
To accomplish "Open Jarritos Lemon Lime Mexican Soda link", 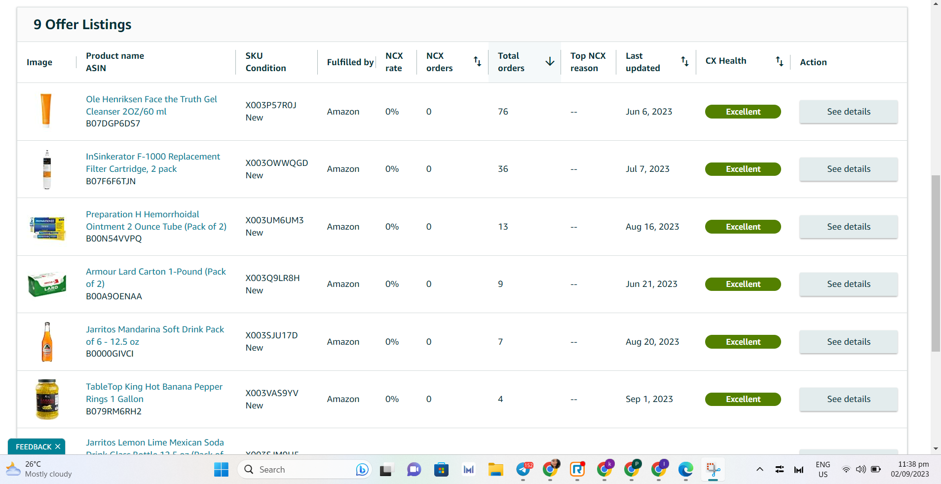I will [155, 446].
